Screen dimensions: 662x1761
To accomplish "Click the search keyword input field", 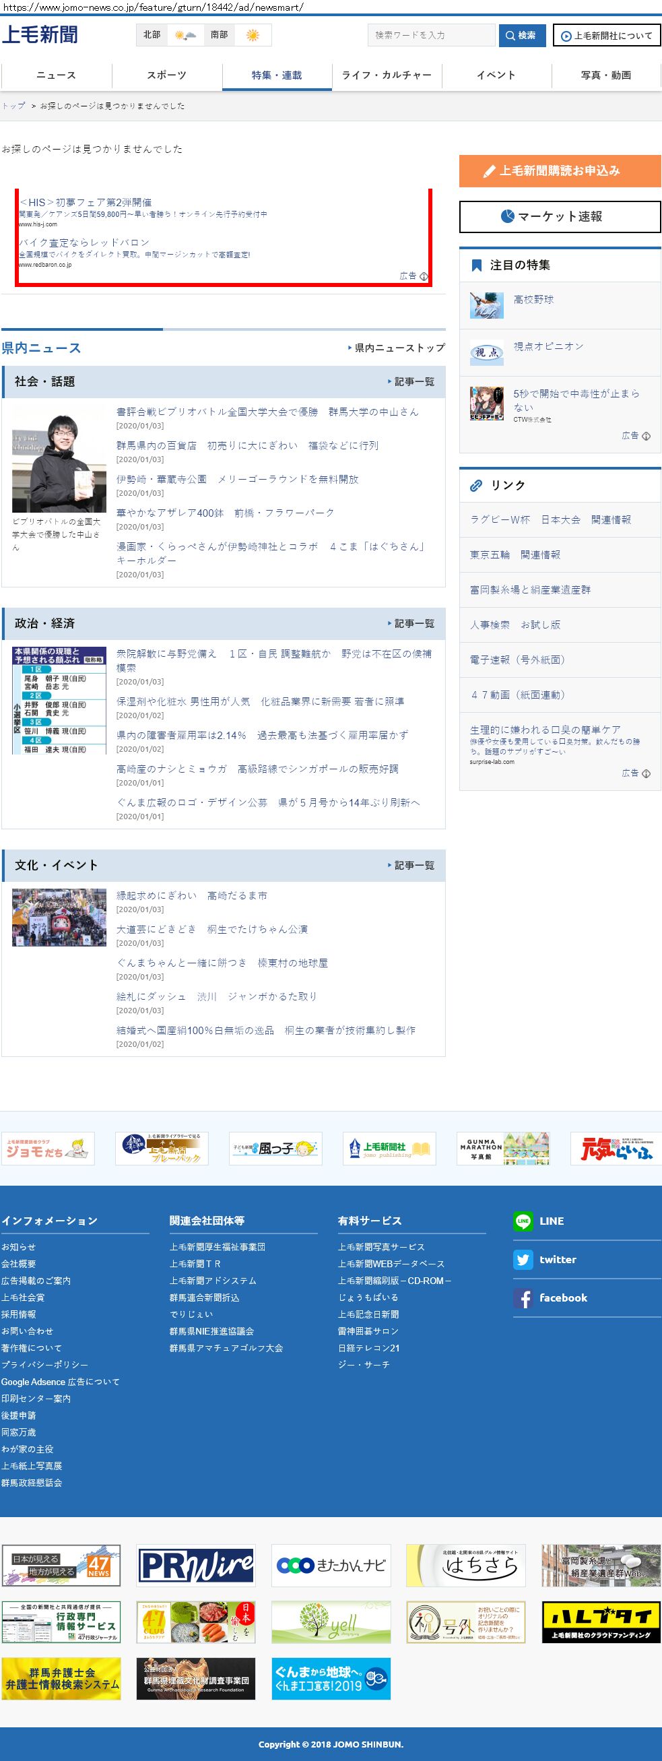I will tap(431, 35).
